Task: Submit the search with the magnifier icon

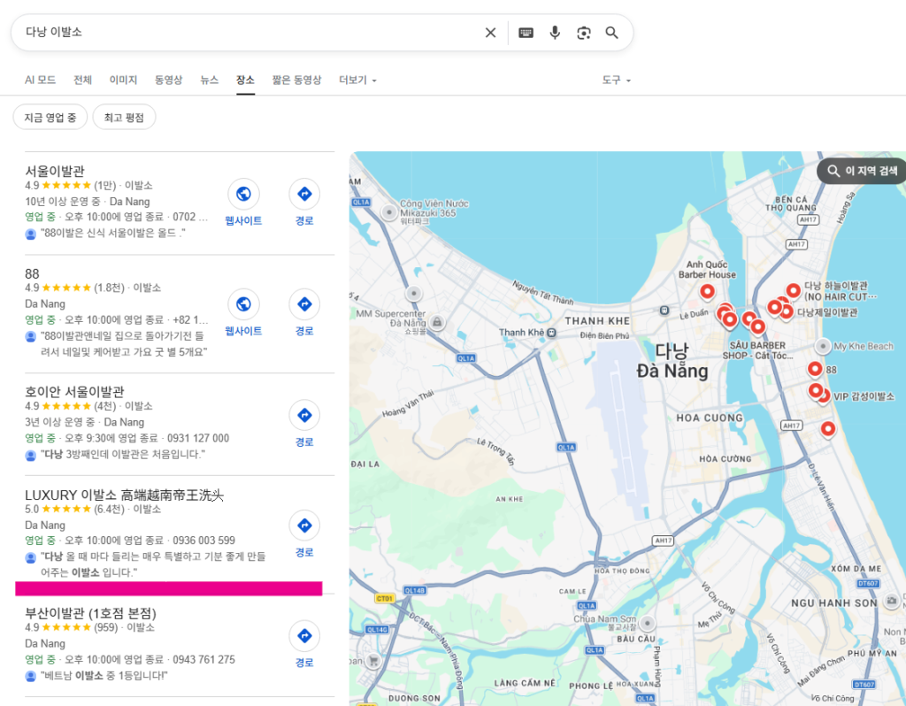Action: [x=612, y=33]
